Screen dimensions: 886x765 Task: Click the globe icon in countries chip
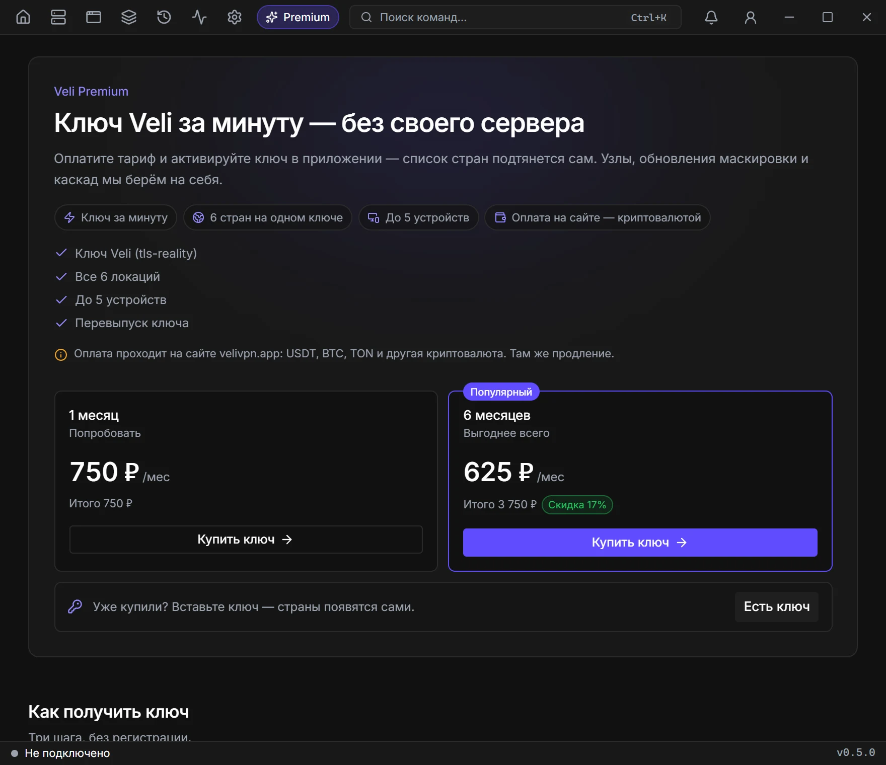click(198, 217)
